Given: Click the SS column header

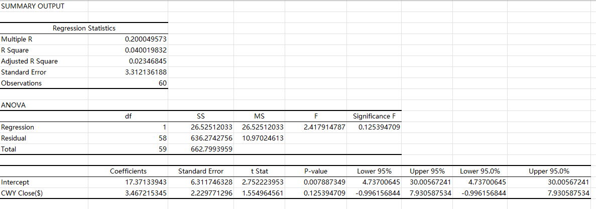Looking at the screenshot, I should click(x=201, y=116).
